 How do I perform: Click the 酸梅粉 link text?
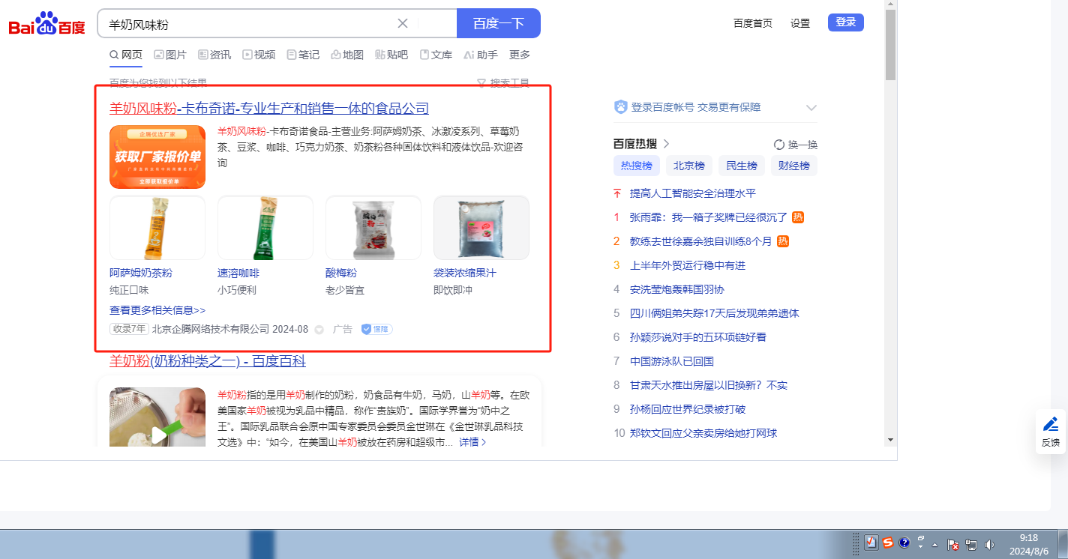tap(341, 273)
